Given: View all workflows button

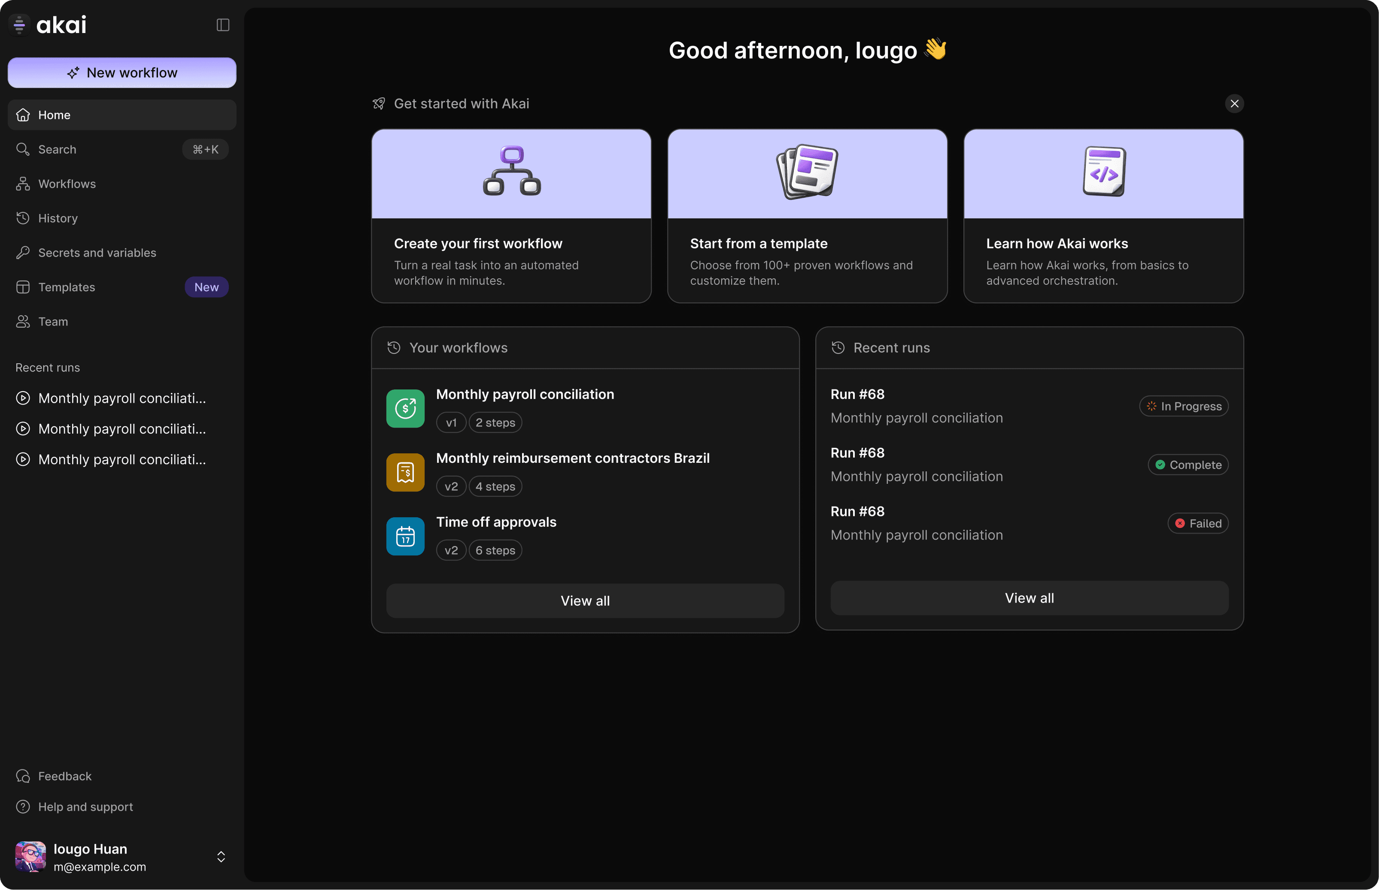Looking at the screenshot, I should (x=585, y=600).
